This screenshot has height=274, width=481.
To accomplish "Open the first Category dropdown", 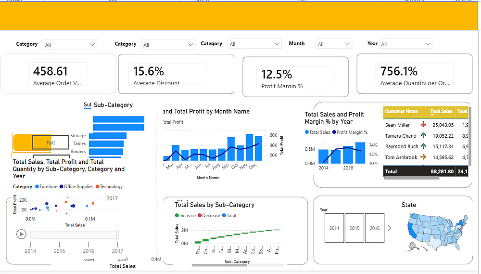I will tap(70, 44).
